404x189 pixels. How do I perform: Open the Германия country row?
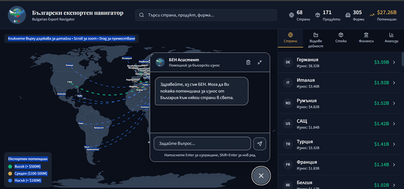pyautogui.click(x=339, y=62)
